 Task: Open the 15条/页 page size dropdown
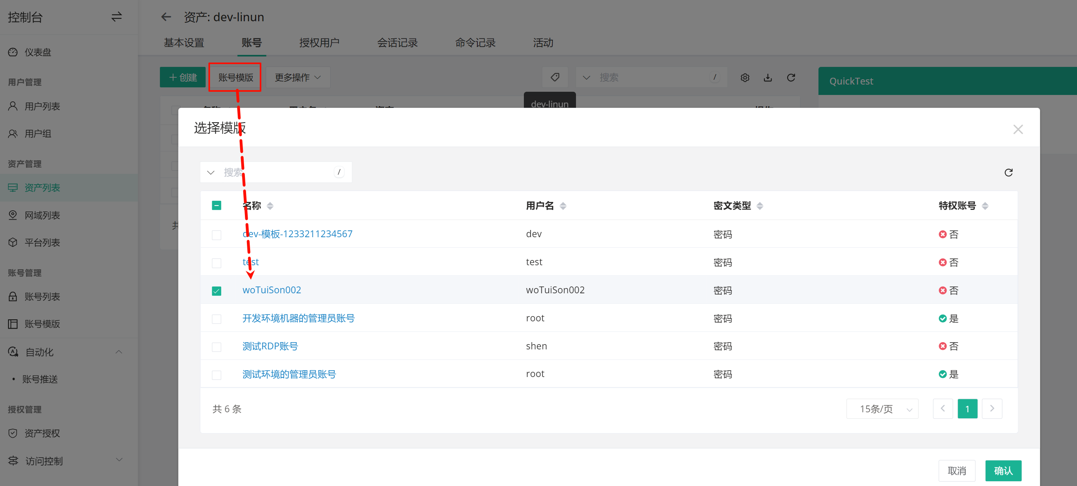click(882, 409)
